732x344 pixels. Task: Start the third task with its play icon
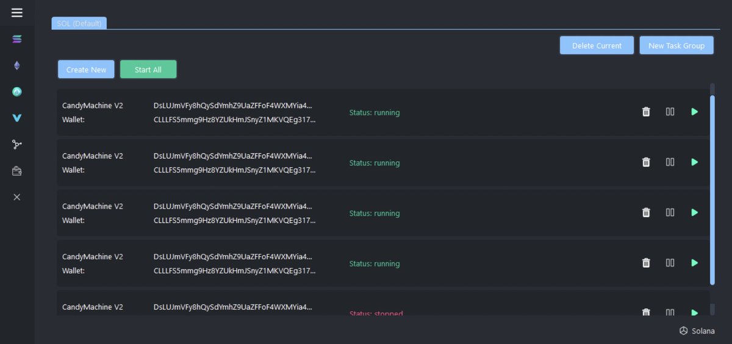(x=694, y=212)
